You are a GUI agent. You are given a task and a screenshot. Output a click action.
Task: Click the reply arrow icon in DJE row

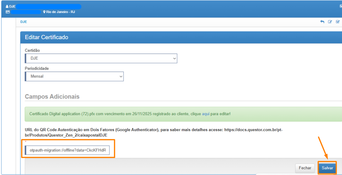click(x=322, y=22)
